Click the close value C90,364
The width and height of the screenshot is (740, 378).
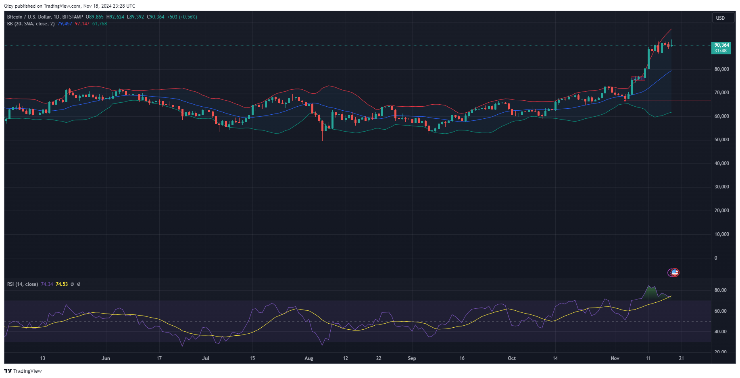(156, 17)
